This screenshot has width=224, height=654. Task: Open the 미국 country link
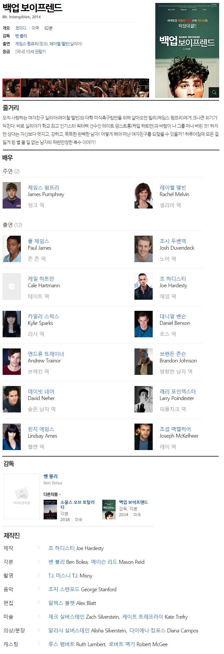(35, 28)
